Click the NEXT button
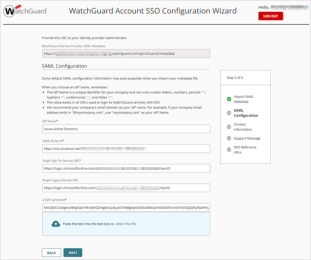311x260 pixels. 73,252
